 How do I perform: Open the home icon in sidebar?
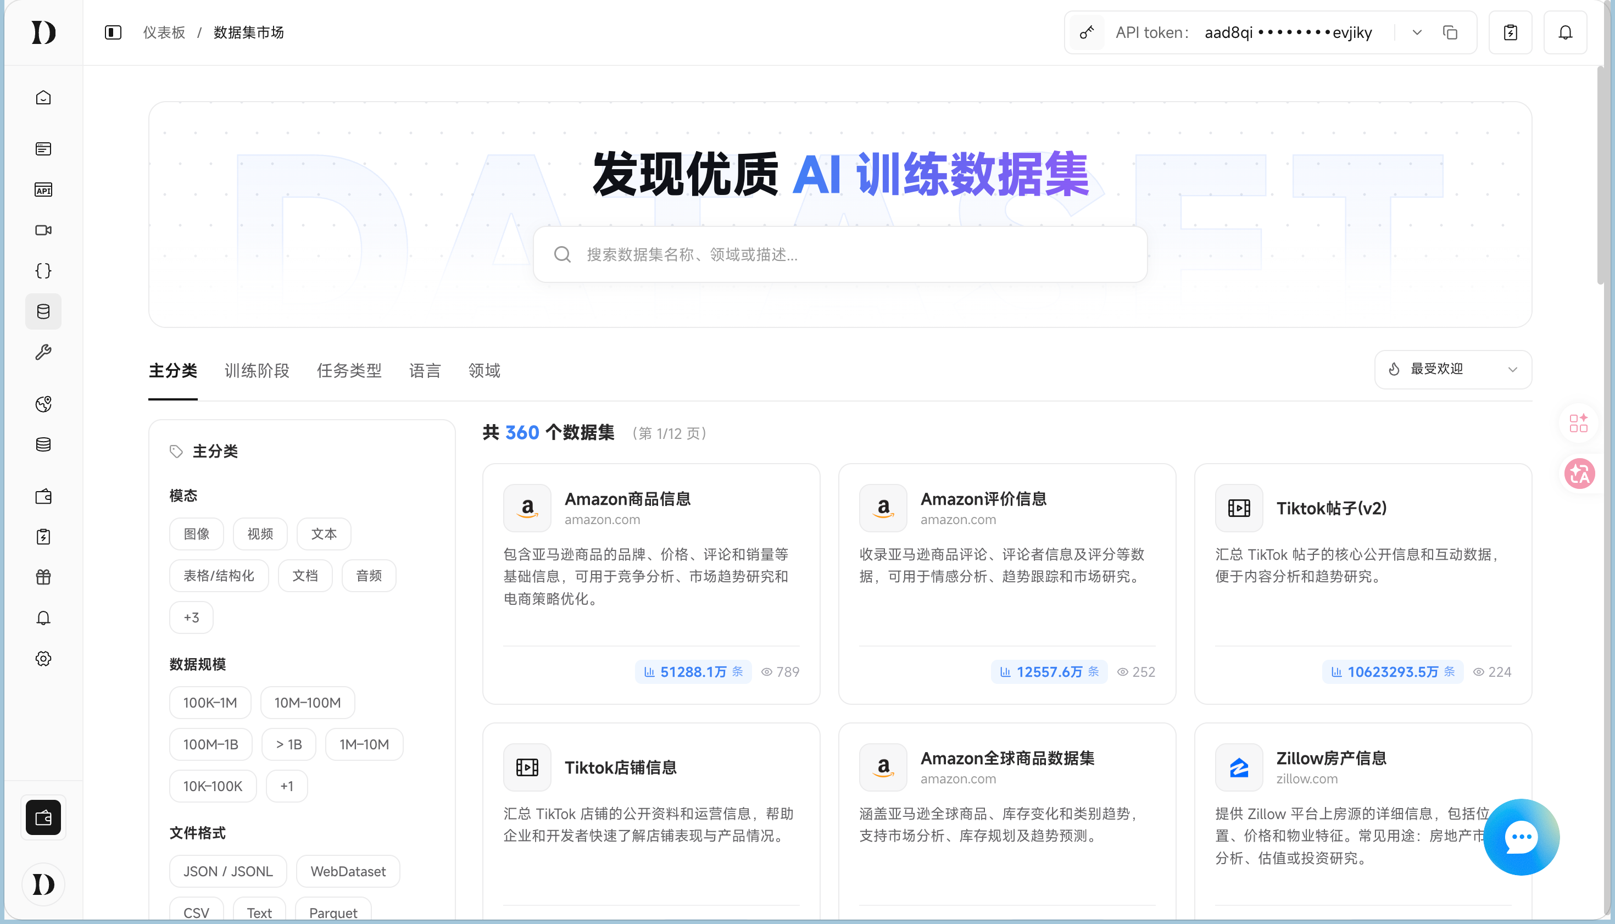(43, 98)
